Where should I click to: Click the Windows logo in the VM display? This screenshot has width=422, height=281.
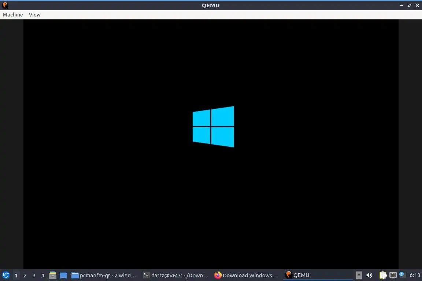213,127
